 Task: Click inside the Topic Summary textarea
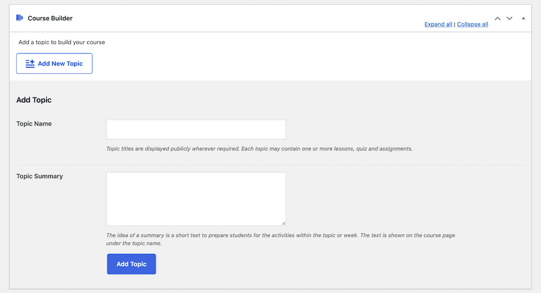pos(196,199)
